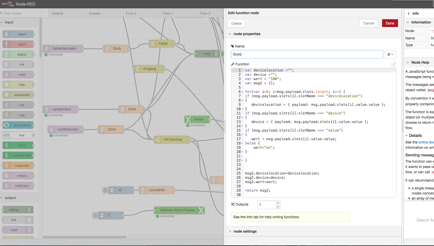Click the debug node in output palette
Image resolution: width=434 pixels, height=246 pixels.
tap(18, 210)
